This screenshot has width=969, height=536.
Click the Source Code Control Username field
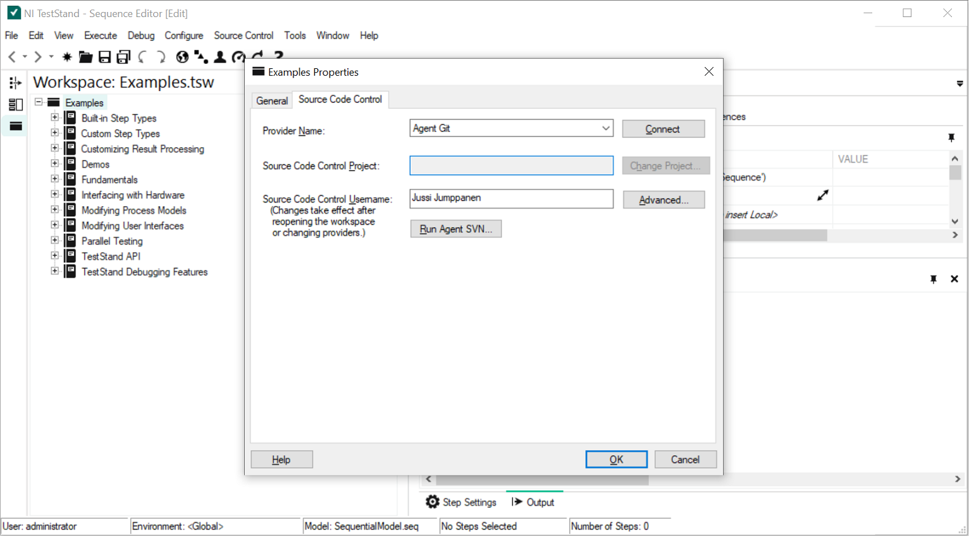[511, 198]
